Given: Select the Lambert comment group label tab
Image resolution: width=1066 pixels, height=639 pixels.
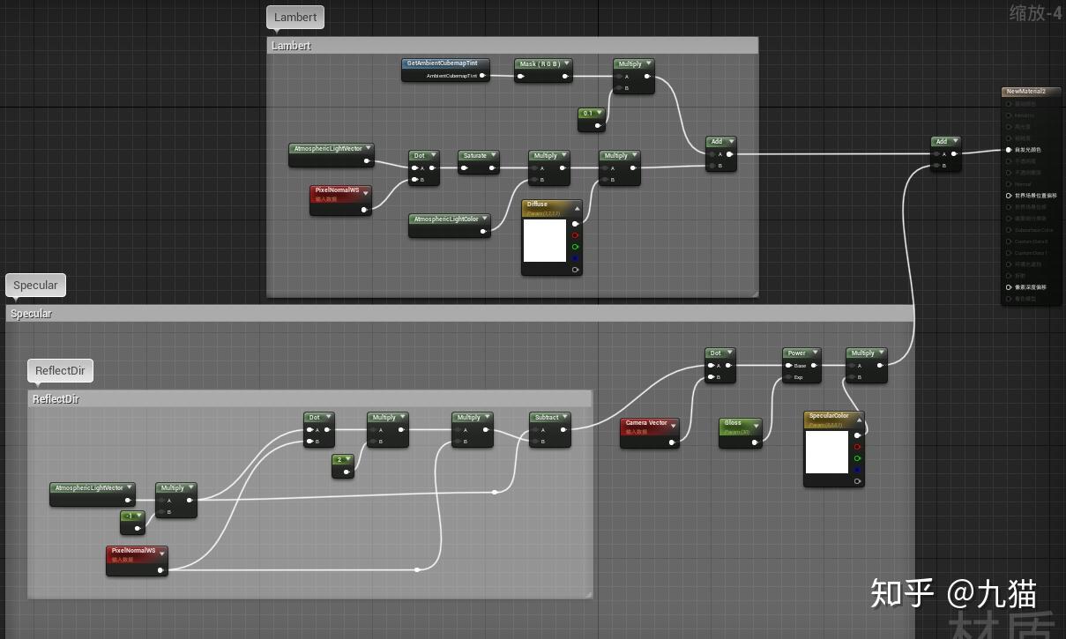Looking at the screenshot, I should coord(294,17).
